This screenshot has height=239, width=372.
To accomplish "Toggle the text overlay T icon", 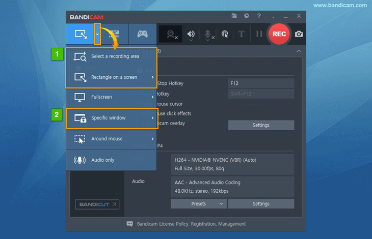I will point(241,34).
